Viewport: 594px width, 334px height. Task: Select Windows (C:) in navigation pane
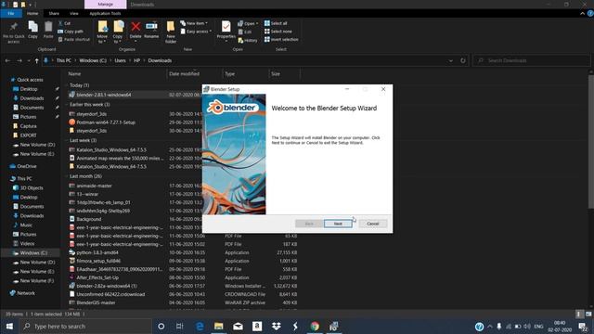coord(33,253)
